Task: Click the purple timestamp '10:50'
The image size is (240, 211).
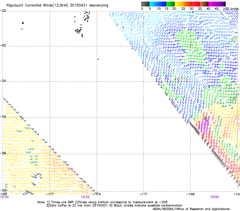Action: (x=214, y=197)
